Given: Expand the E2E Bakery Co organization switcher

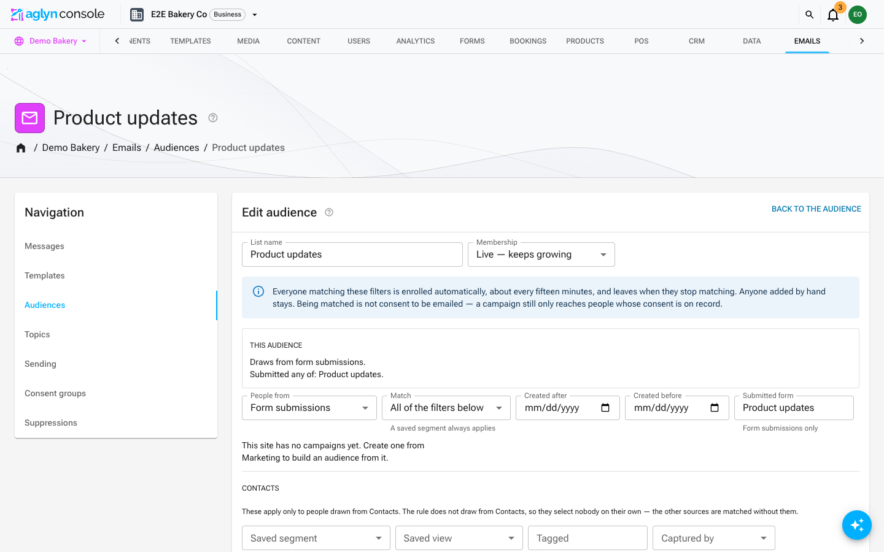Looking at the screenshot, I should click(255, 15).
